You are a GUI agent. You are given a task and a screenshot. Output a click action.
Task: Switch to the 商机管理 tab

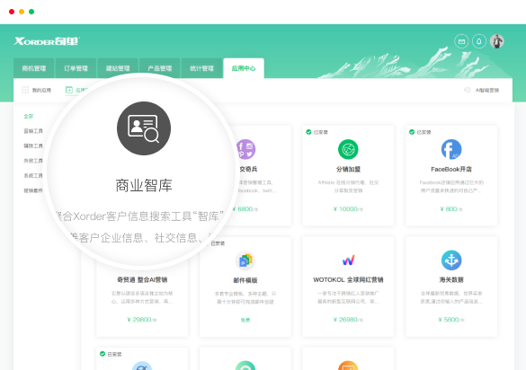[x=34, y=68]
